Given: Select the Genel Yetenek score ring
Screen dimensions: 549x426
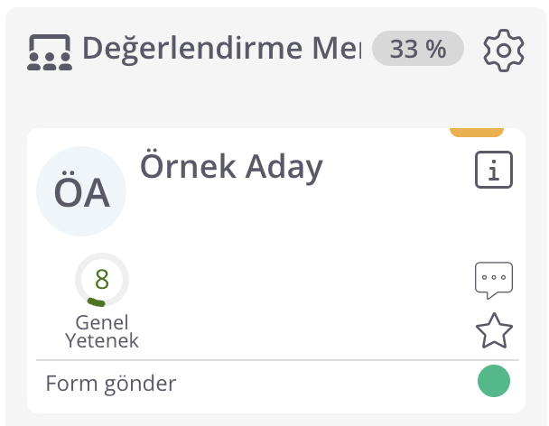Looking at the screenshot, I should pyautogui.click(x=102, y=280).
